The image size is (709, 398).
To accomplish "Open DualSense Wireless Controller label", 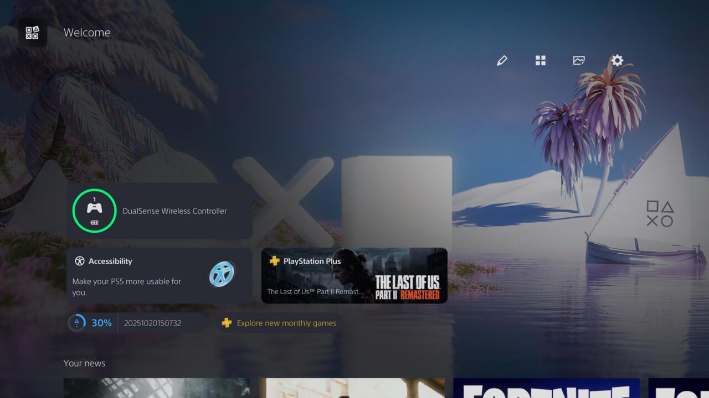I will [174, 211].
